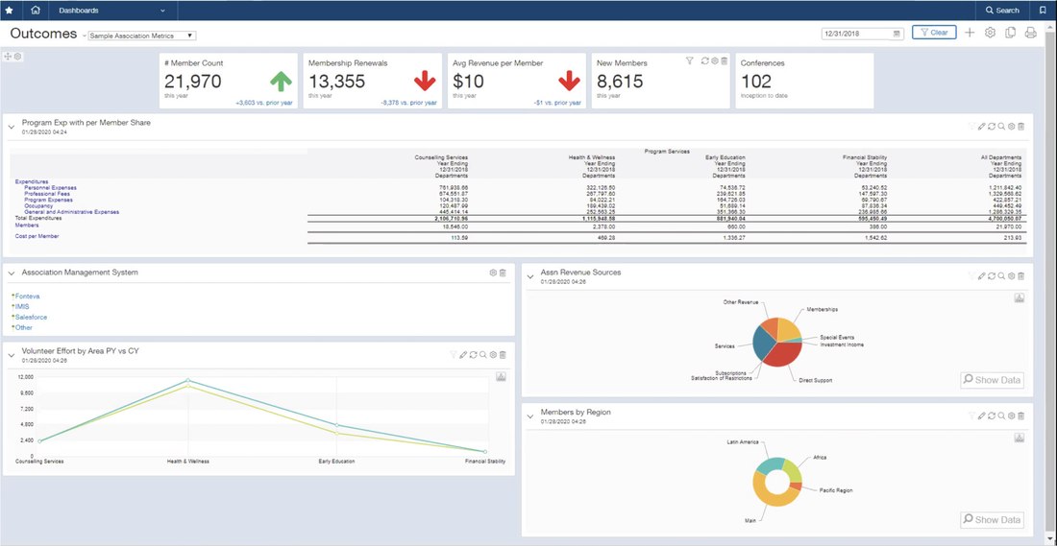This screenshot has height=546, width=1057.
Task: Click the bookmark icon at top right
Action: [1043, 11]
